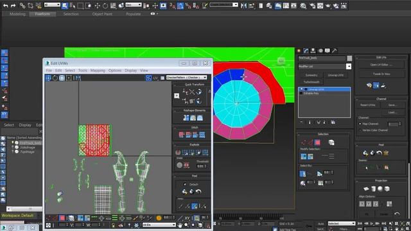
Task: Toggle Align Z in Align Options
Action: pos(376,204)
